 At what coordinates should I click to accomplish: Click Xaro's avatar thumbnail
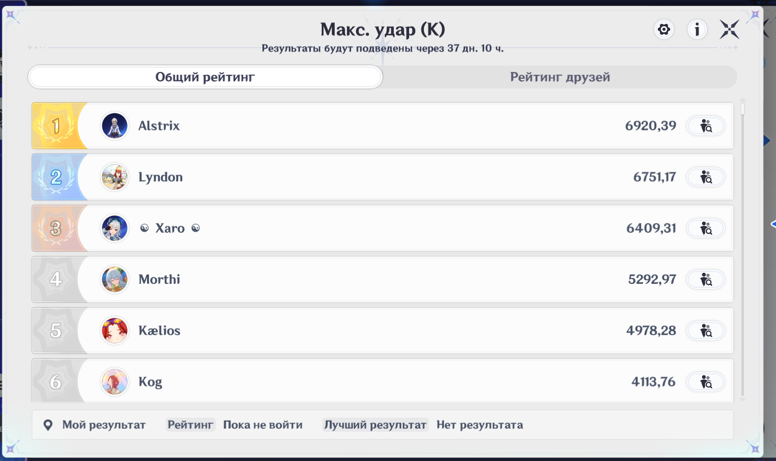point(115,228)
